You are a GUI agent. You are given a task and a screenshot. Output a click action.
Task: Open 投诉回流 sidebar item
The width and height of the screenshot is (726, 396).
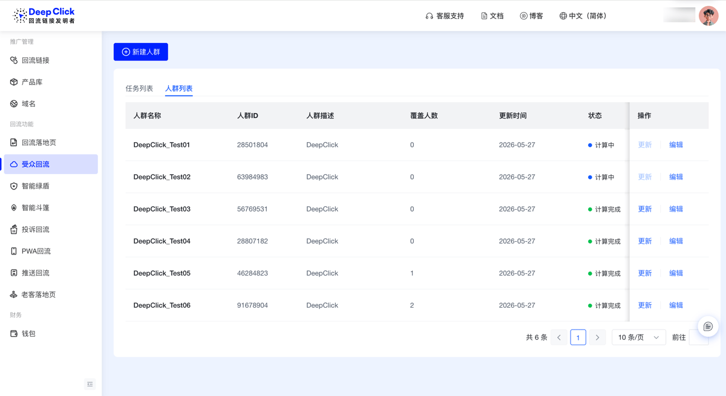point(51,230)
